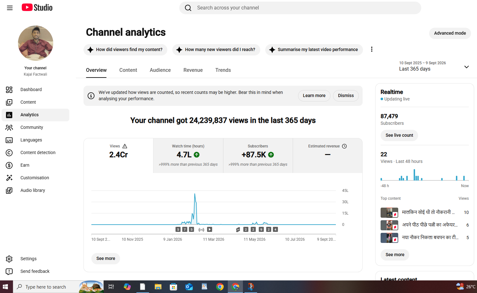Open Task View on the taskbar

(x=111, y=287)
